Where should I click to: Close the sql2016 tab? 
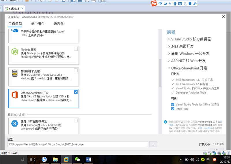pyautogui.click(x=23, y=8)
